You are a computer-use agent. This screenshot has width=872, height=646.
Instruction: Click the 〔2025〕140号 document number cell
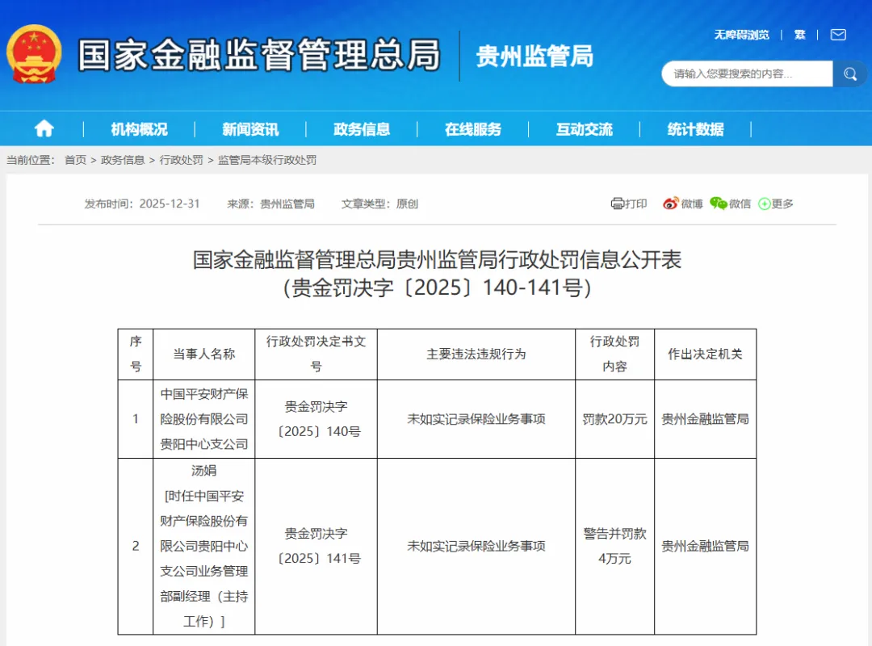point(316,419)
